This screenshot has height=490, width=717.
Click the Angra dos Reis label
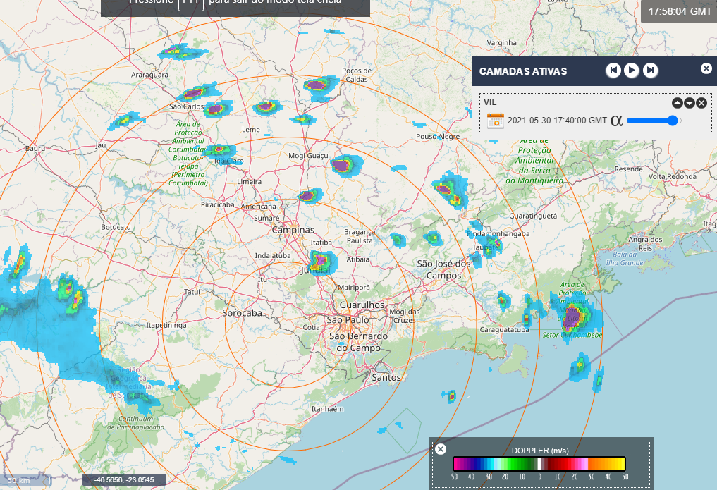tap(645, 244)
